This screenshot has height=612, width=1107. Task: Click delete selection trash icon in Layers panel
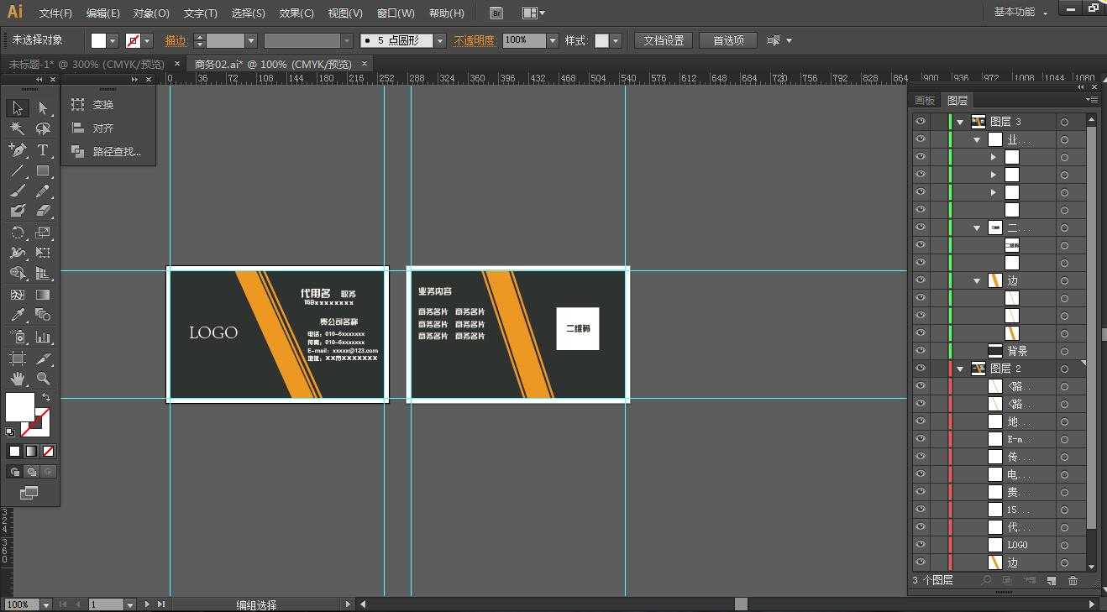[x=1073, y=580]
